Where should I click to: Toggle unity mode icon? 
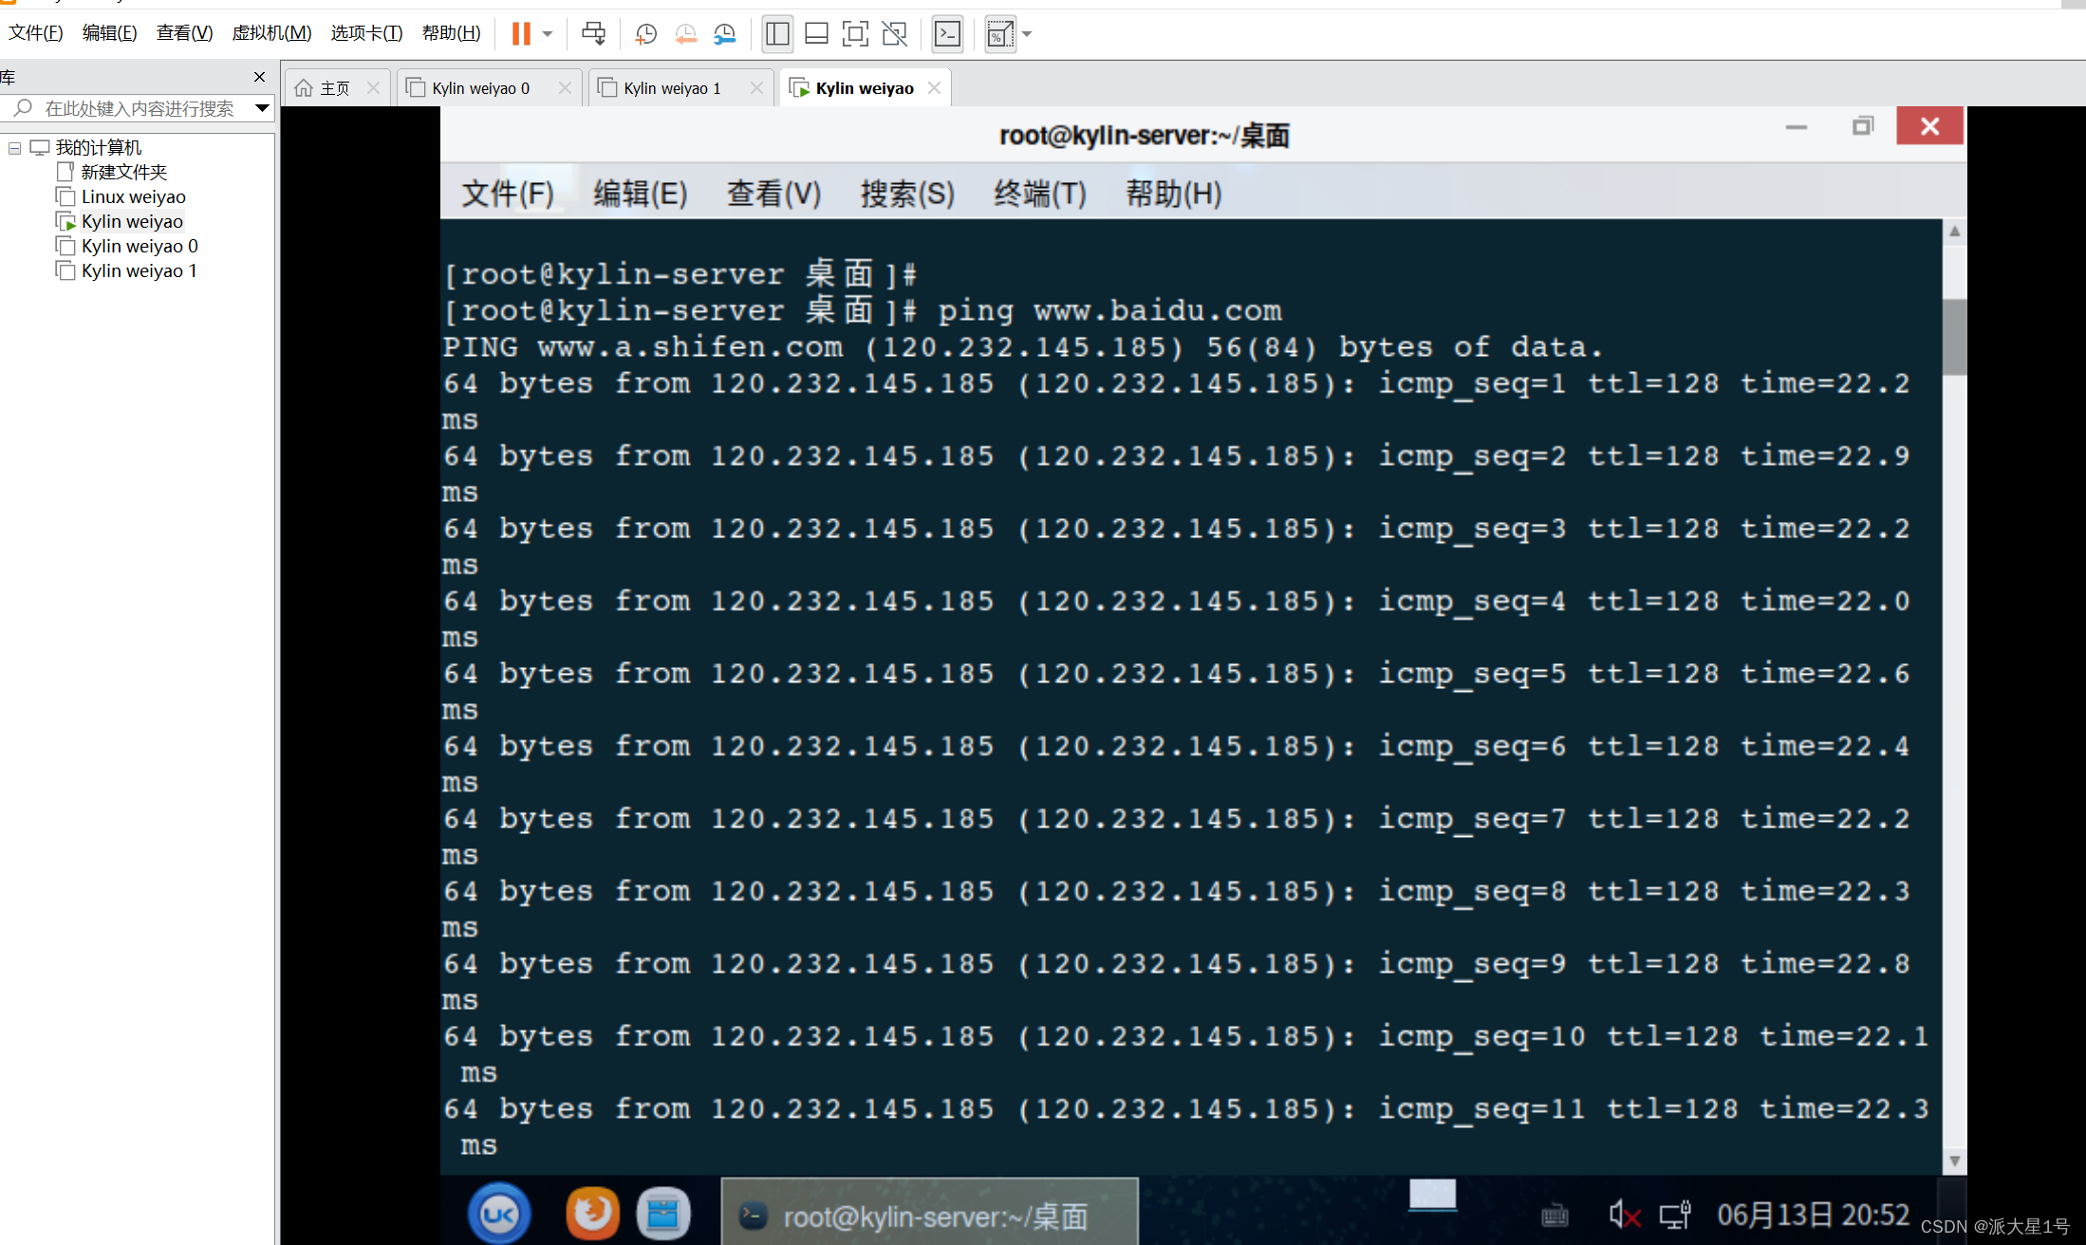coord(894,34)
